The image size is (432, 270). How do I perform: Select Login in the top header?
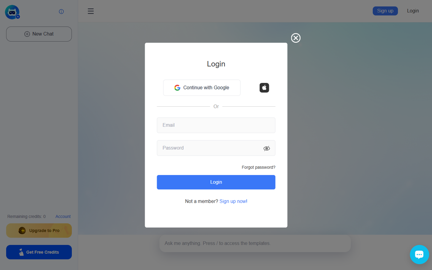tap(413, 11)
